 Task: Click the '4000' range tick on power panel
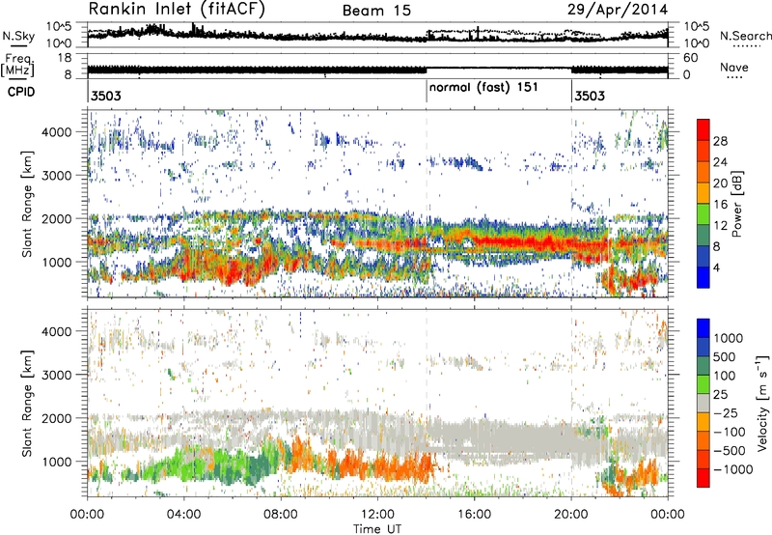[x=56, y=132]
